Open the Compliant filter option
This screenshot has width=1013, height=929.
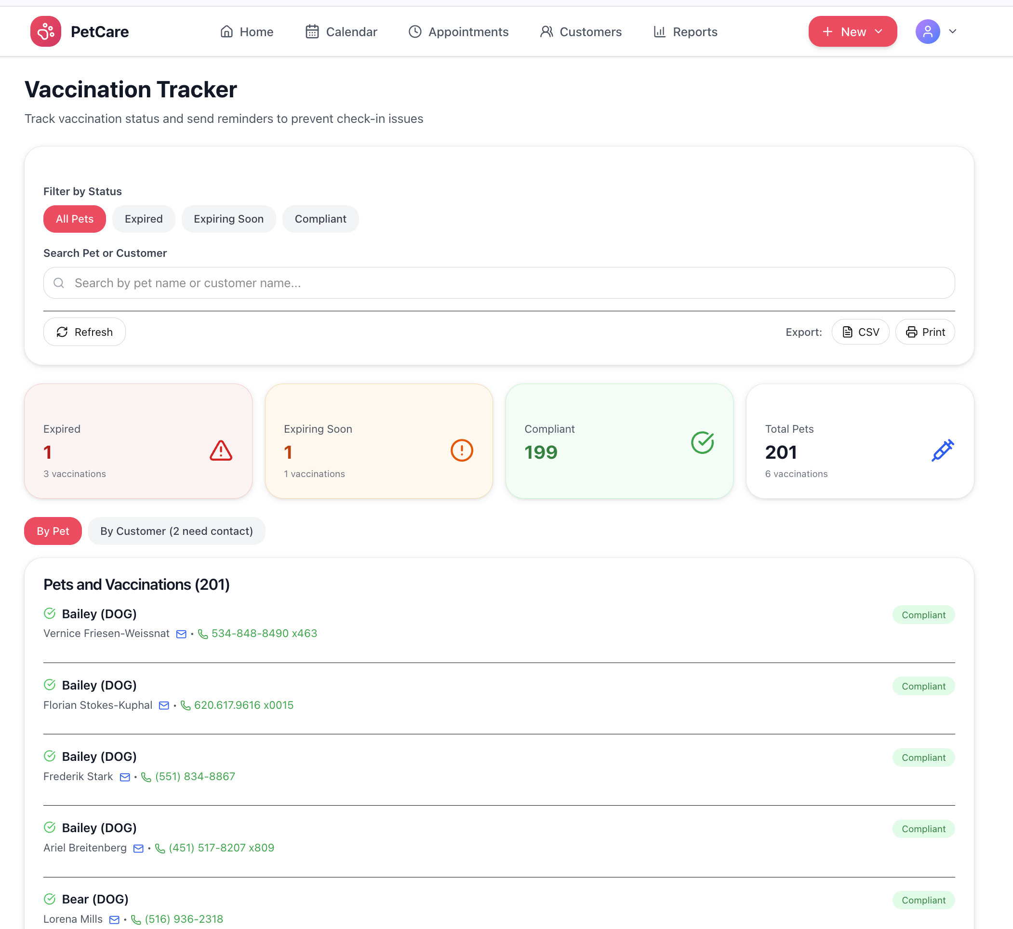click(320, 219)
